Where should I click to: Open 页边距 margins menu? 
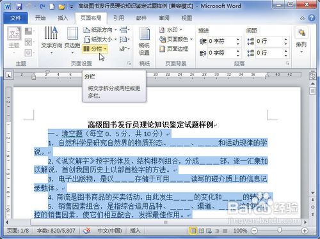72,40
